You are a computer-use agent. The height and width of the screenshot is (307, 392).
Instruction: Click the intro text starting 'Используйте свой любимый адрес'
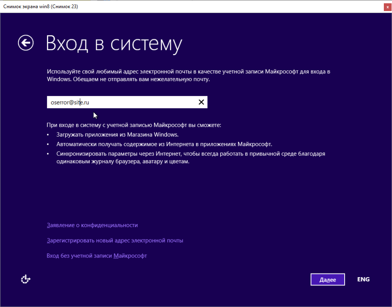click(x=189, y=75)
